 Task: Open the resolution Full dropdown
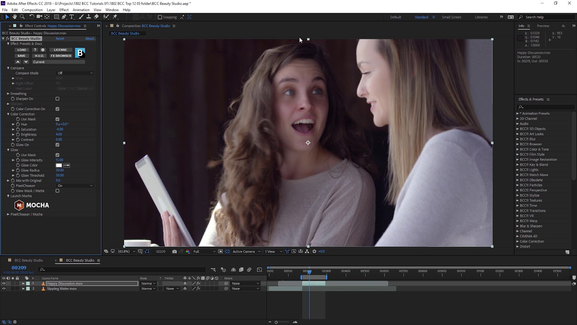(x=204, y=251)
